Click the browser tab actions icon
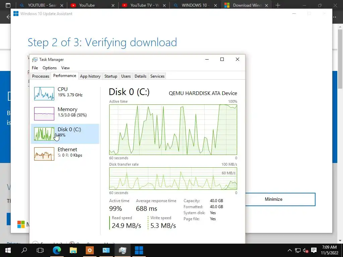This screenshot has height=257, width=343. click(x=8, y=5)
